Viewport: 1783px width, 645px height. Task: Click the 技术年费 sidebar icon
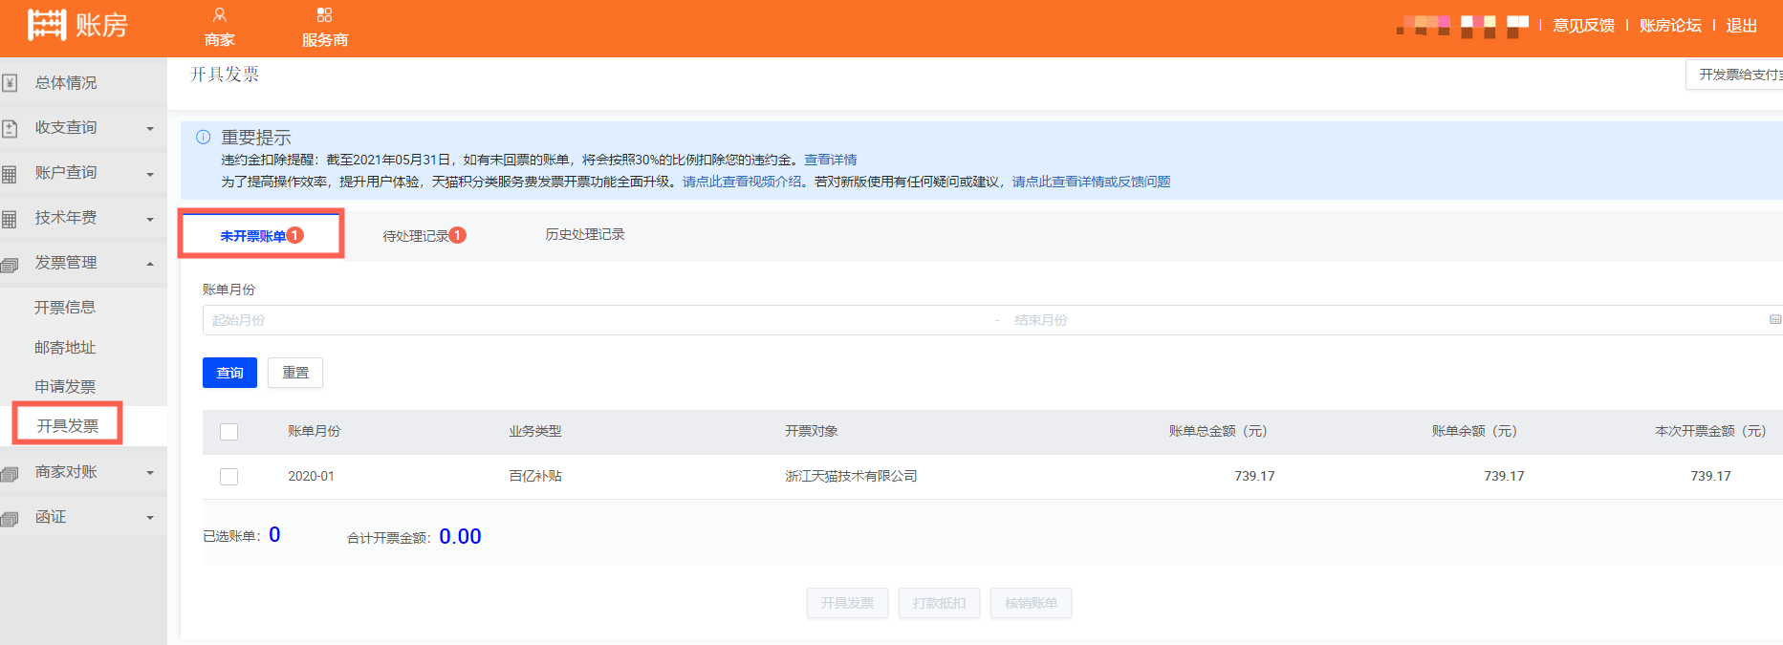click(10, 219)
